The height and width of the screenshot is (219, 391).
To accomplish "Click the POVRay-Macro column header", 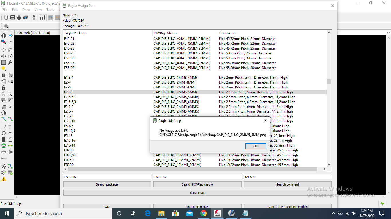I will click(185, 33).
